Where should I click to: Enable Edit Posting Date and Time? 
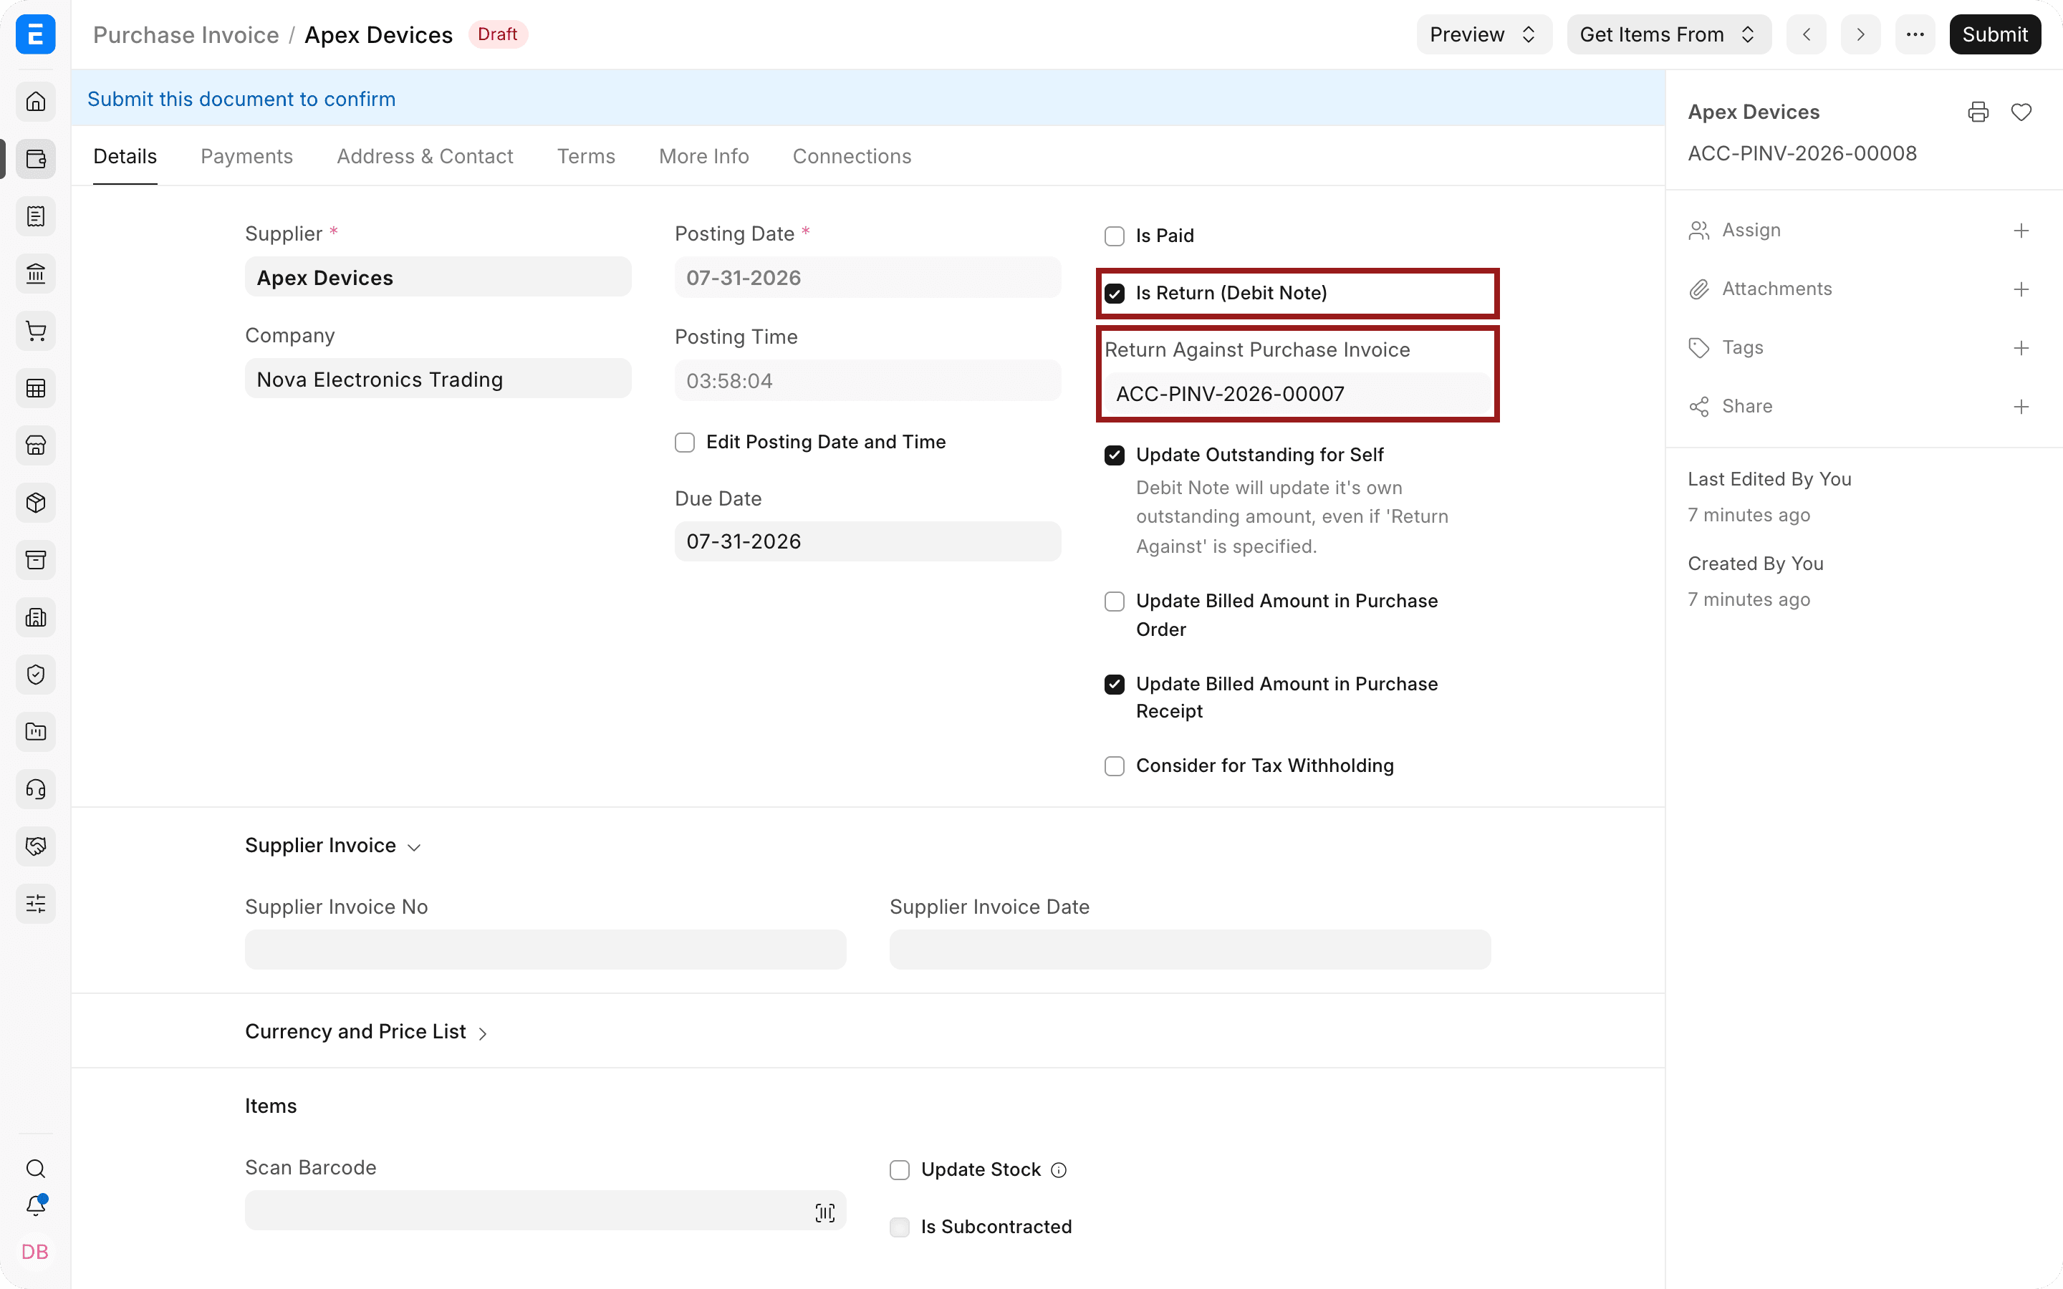click(685, 443)
